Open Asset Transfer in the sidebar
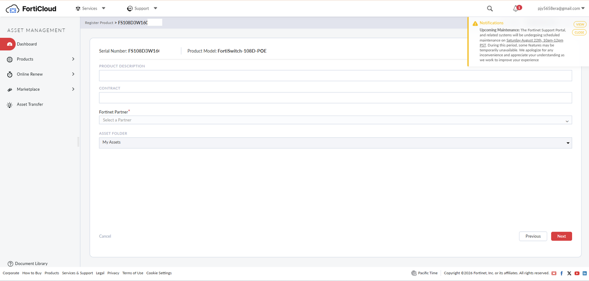 click(x=30, y=104)
